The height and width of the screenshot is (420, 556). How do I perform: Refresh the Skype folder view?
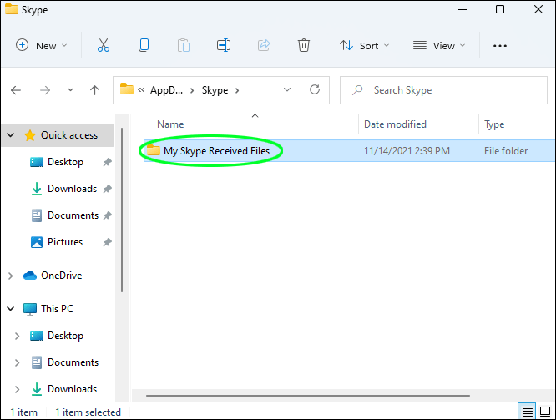pyautogui.click(x=315, y=89)
